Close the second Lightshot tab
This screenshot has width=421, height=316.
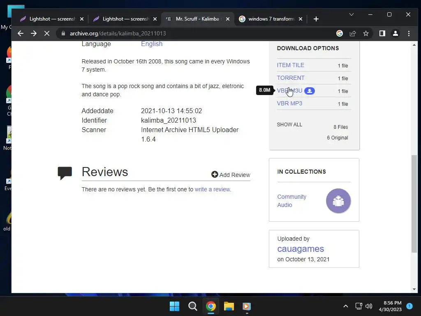coord(155,19)
